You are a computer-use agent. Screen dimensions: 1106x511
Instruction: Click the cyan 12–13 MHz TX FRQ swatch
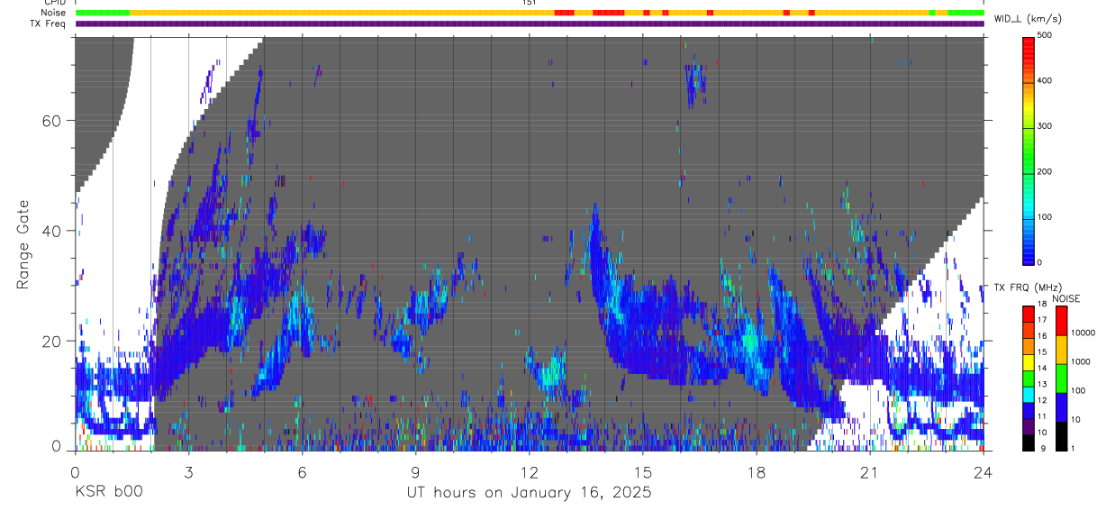click(1028, 393)
